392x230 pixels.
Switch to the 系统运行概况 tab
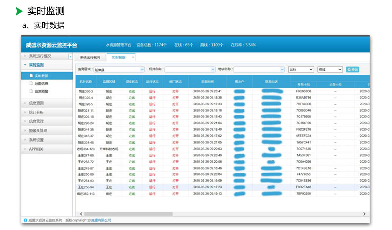pos(90,57)
